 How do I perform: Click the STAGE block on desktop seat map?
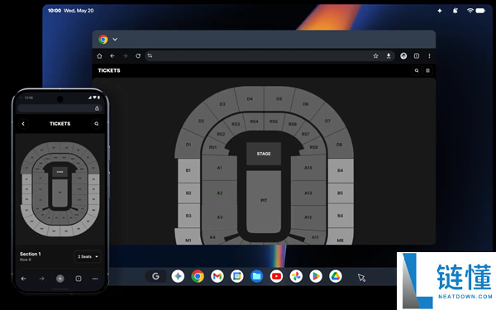(264, 154)
